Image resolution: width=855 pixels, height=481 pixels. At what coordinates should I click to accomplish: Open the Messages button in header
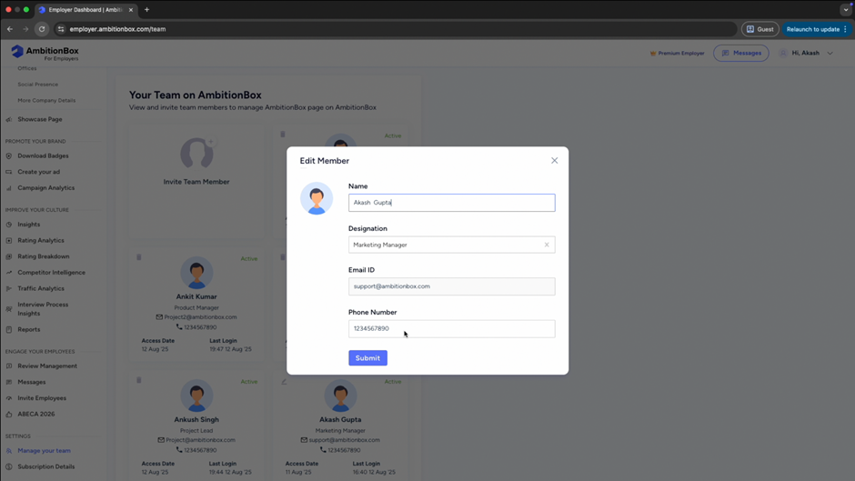741,53
